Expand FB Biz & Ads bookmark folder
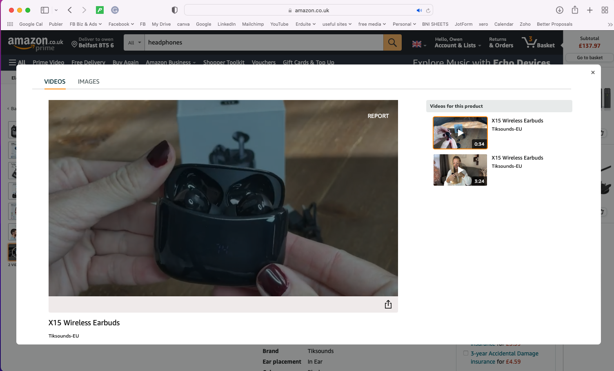The width and height of the screenshot is (614, 371). coord(86,24)
